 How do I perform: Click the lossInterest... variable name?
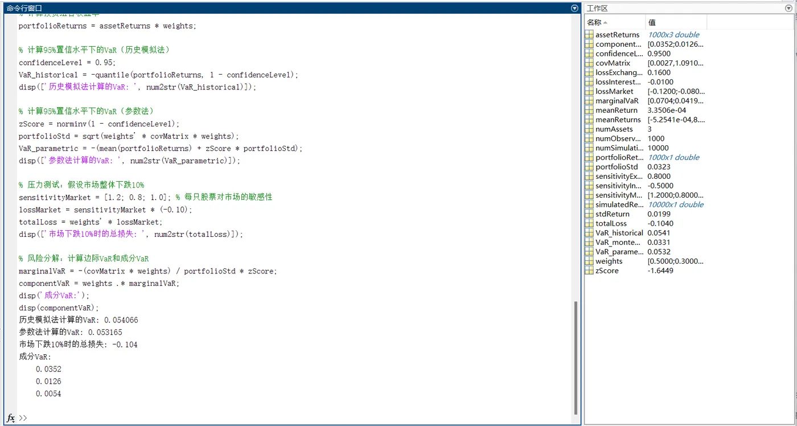click(619, 82)
